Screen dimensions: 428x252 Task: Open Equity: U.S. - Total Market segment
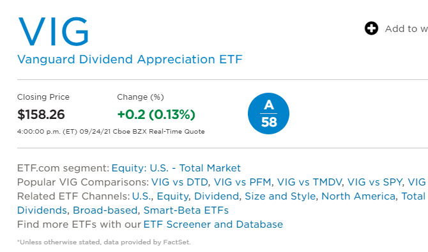tap(176, 168)
